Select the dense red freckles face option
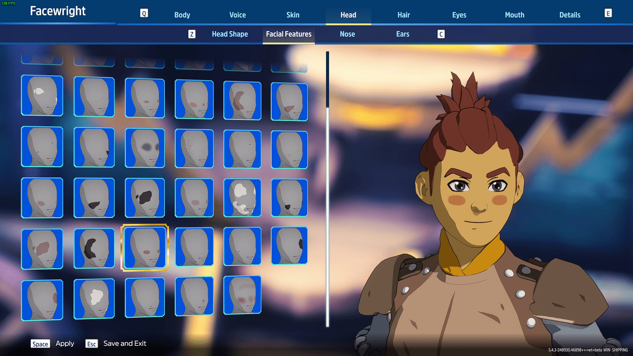Screen dimensions: 633x356 click(x=194, y=148)
